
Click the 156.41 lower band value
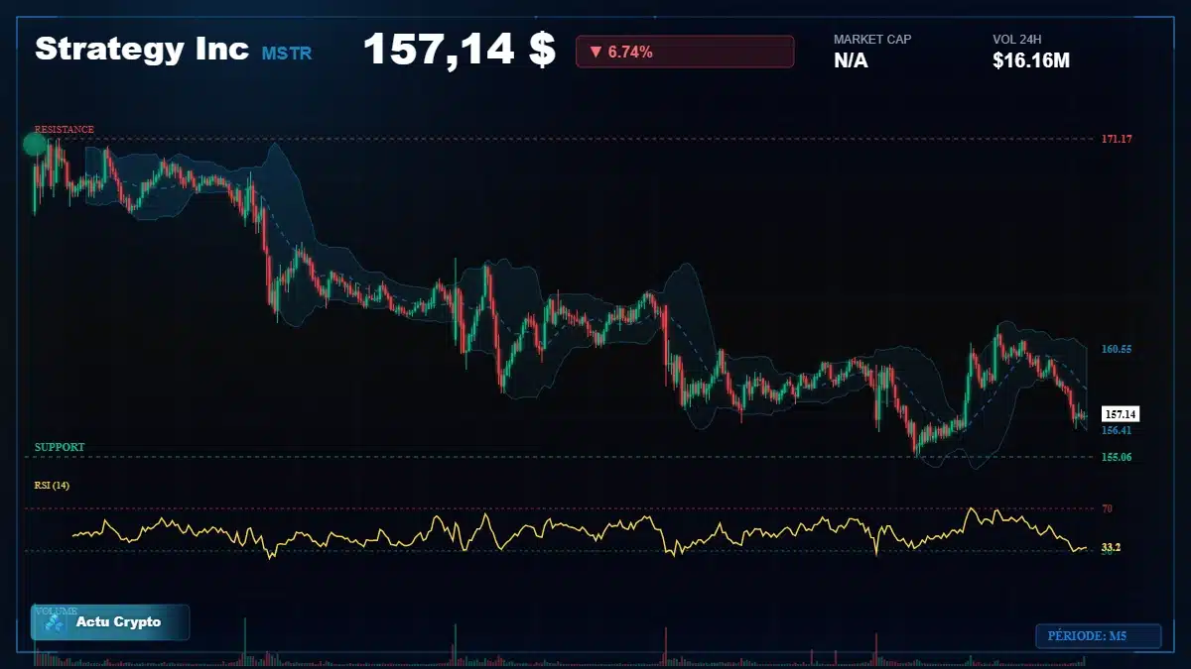coord(1117,430)
